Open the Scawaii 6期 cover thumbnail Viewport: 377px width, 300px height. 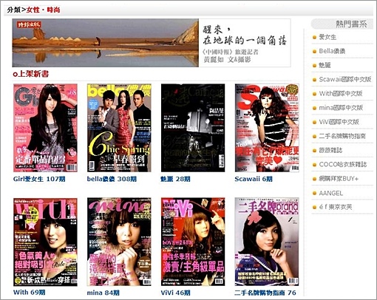click(x=267, y=128)
